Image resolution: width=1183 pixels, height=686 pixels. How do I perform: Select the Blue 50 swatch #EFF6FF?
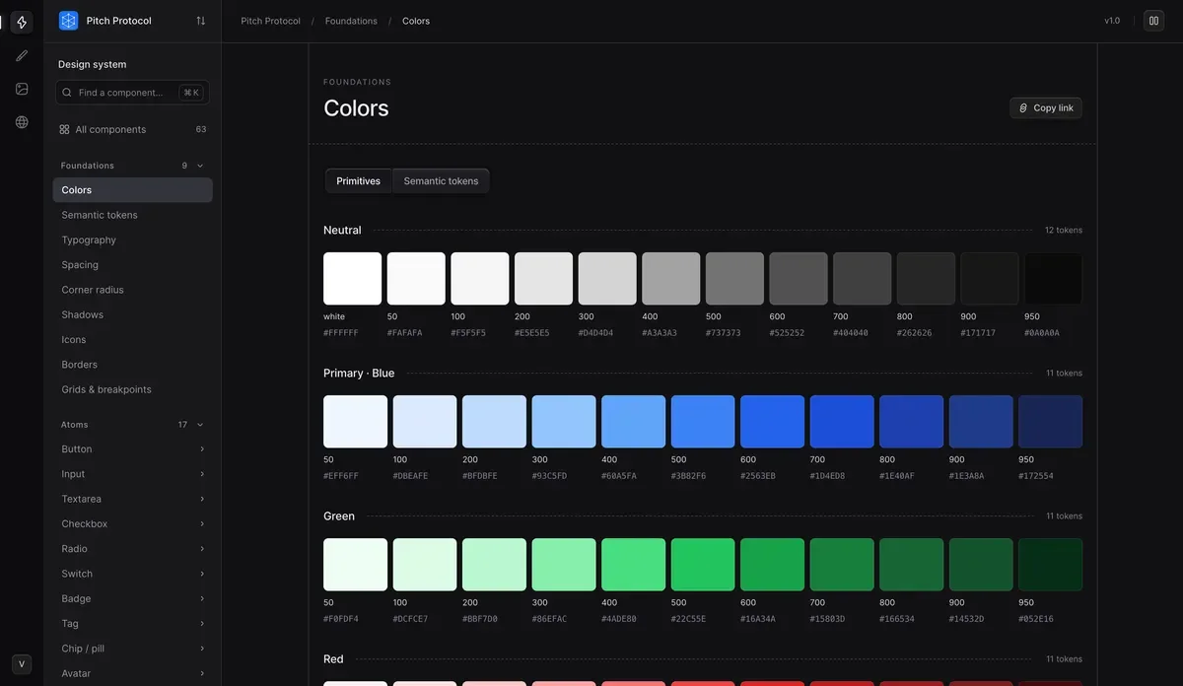click(x=355, y=422)
